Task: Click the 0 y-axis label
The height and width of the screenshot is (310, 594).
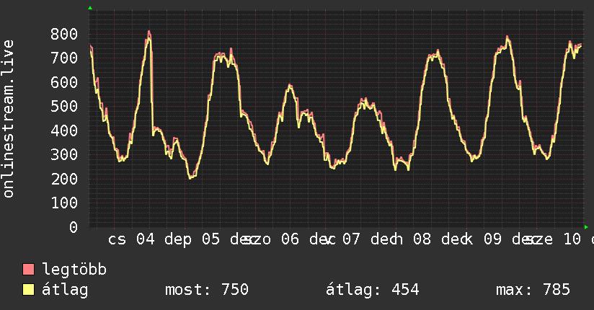Action: [x=74, y=227]
